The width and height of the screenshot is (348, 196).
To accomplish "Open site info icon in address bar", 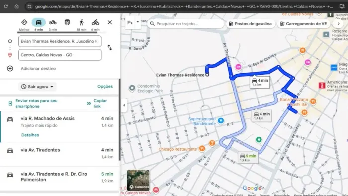I will click(29, 6).
